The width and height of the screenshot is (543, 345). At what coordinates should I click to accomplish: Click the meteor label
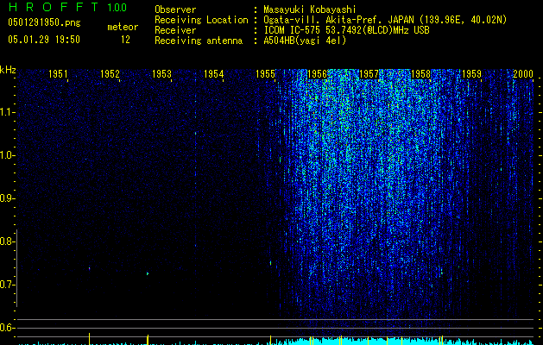pos(123,27)
